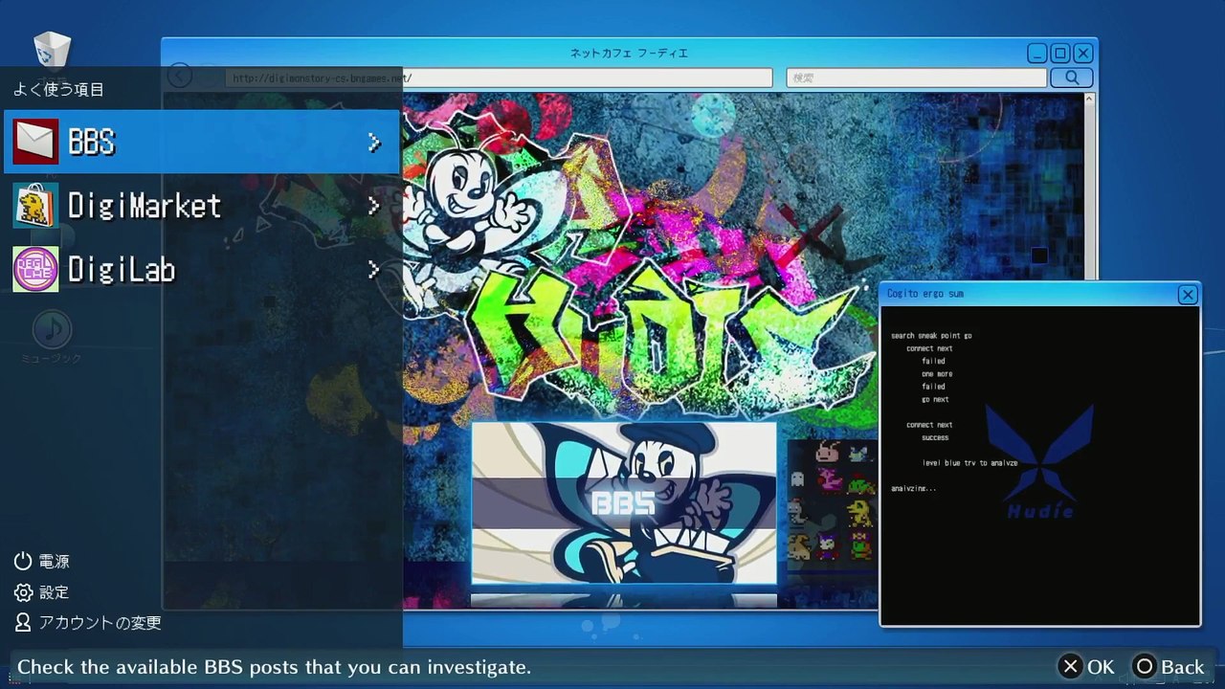
Task: Click the "Cogito ergo sum" window title
Action: pyautogui.click(x=925, y=294)
